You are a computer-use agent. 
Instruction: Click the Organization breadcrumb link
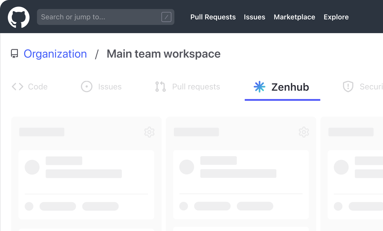pyautogui.click(x=55, y=53)
